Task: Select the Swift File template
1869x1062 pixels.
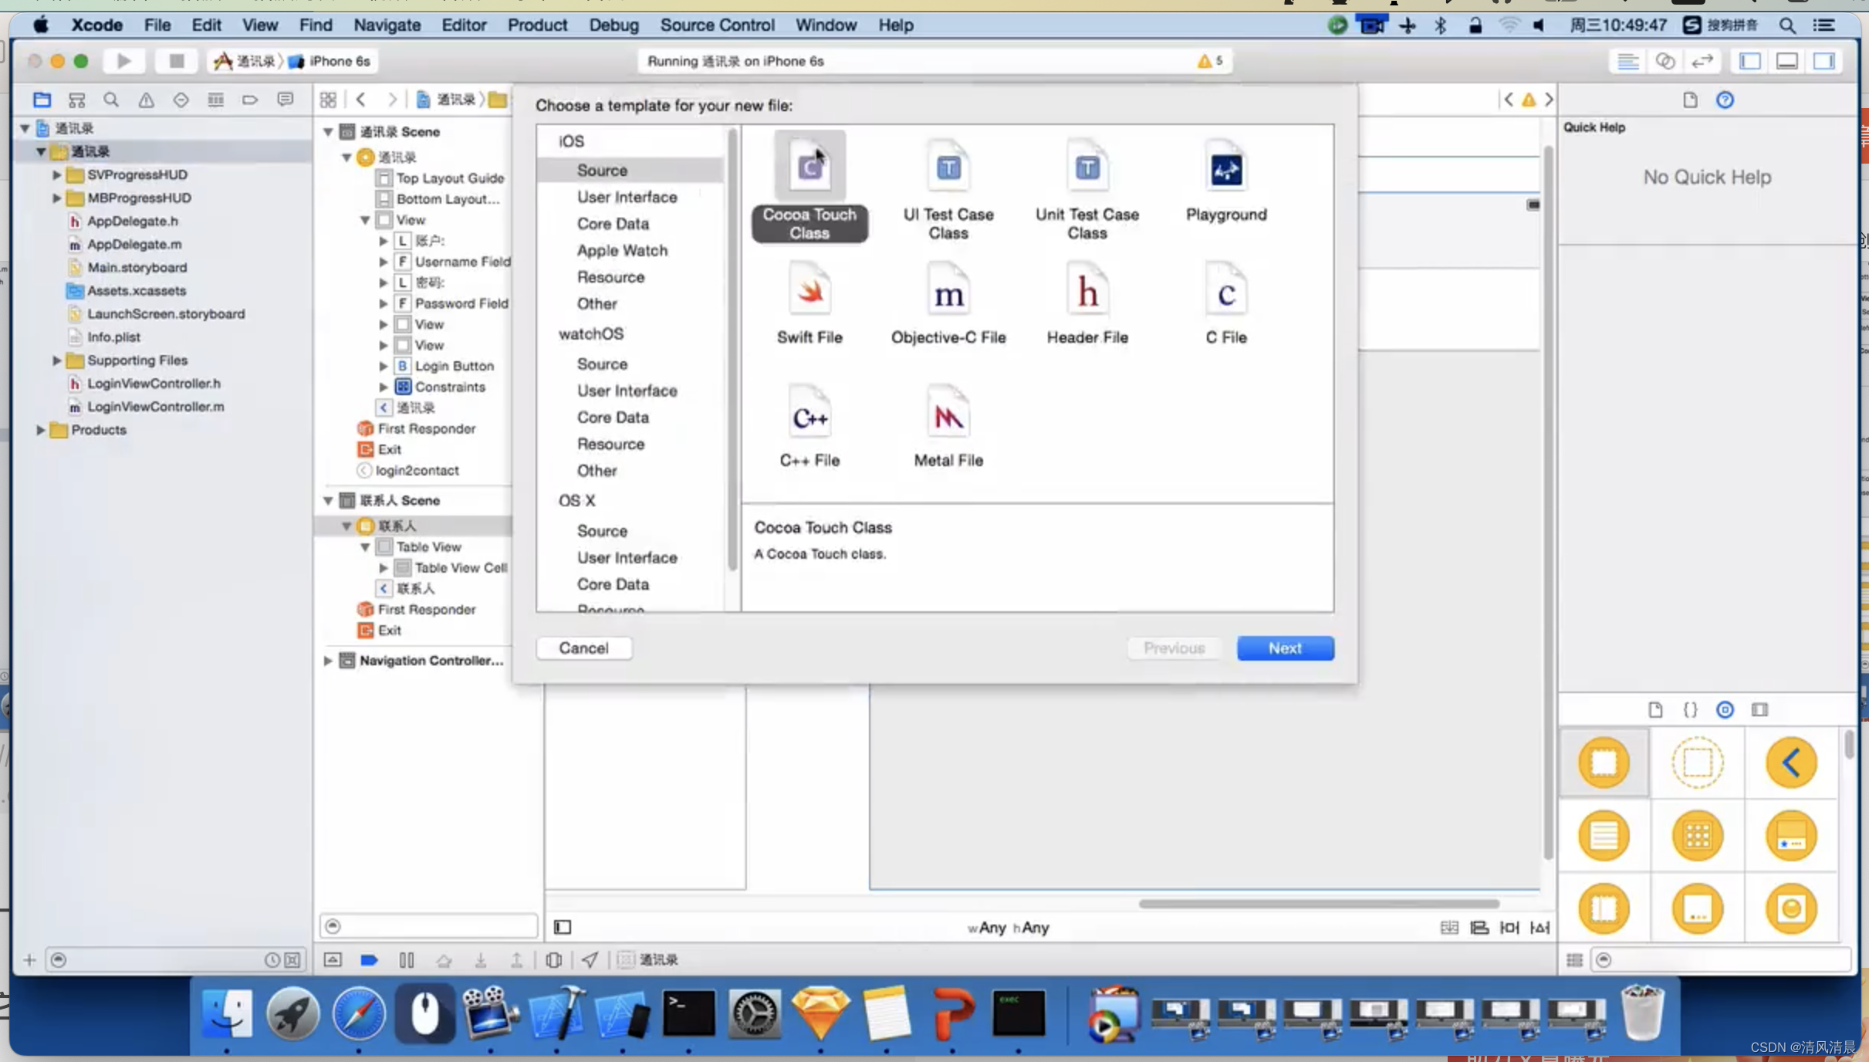Action: (809, 303)
